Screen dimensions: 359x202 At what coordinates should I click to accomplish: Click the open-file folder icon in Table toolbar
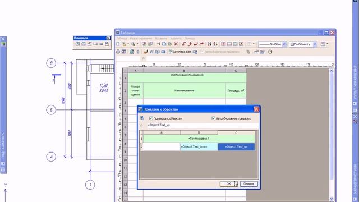point(124,44)
